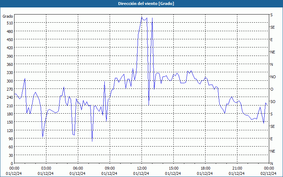Select the 360 degree tick label
Image resolution: width=283 pixels, height=177 pixels.
pos(10,64)
